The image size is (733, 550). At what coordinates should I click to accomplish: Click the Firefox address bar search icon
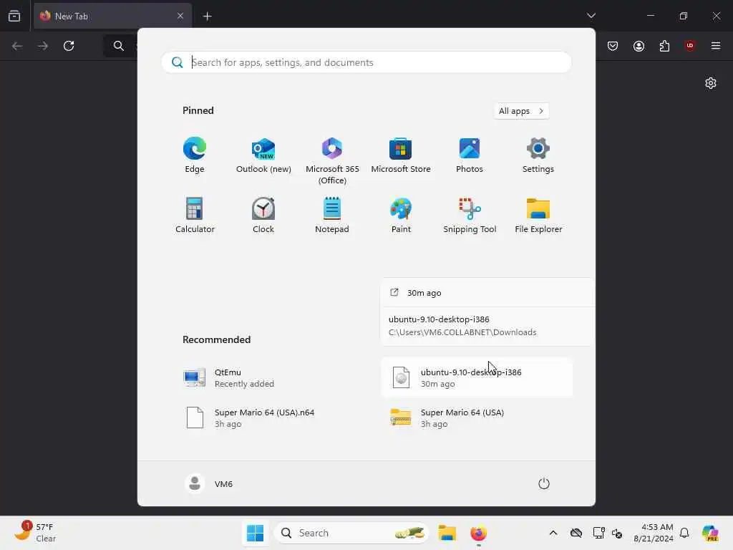(119, 46)
